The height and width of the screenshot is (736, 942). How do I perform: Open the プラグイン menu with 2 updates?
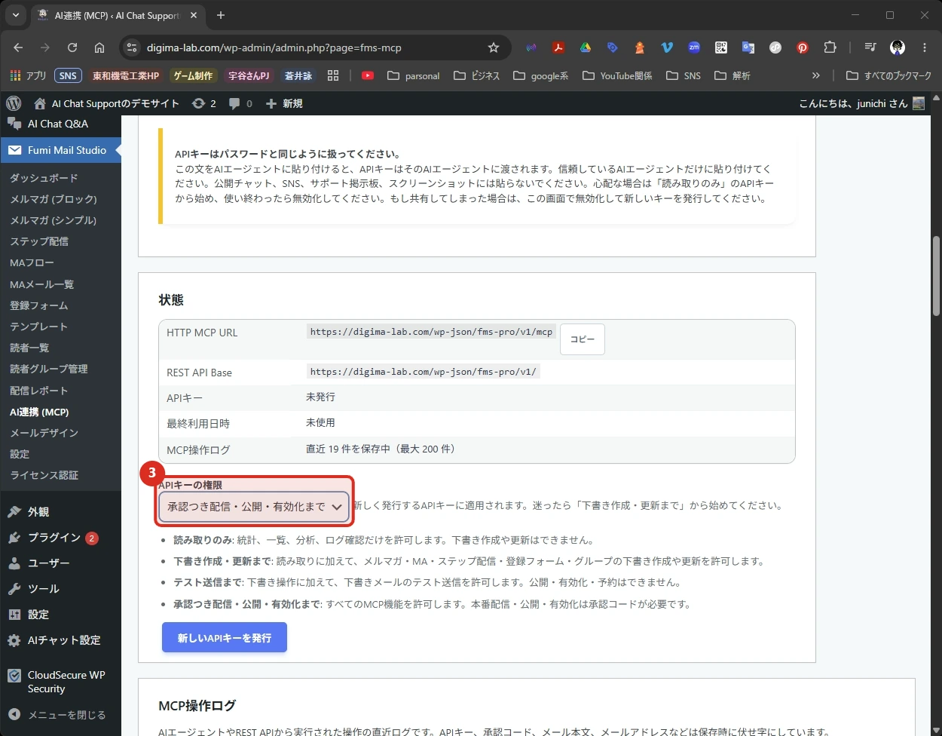tap(60, 538)
